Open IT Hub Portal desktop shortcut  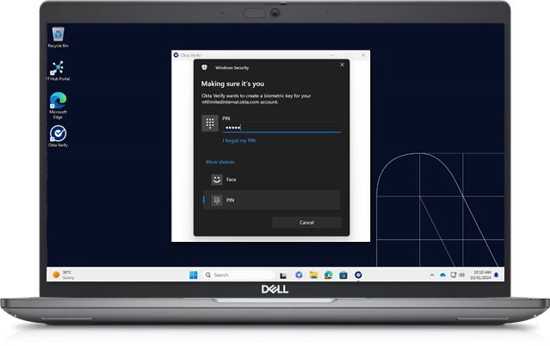[58, 69]
